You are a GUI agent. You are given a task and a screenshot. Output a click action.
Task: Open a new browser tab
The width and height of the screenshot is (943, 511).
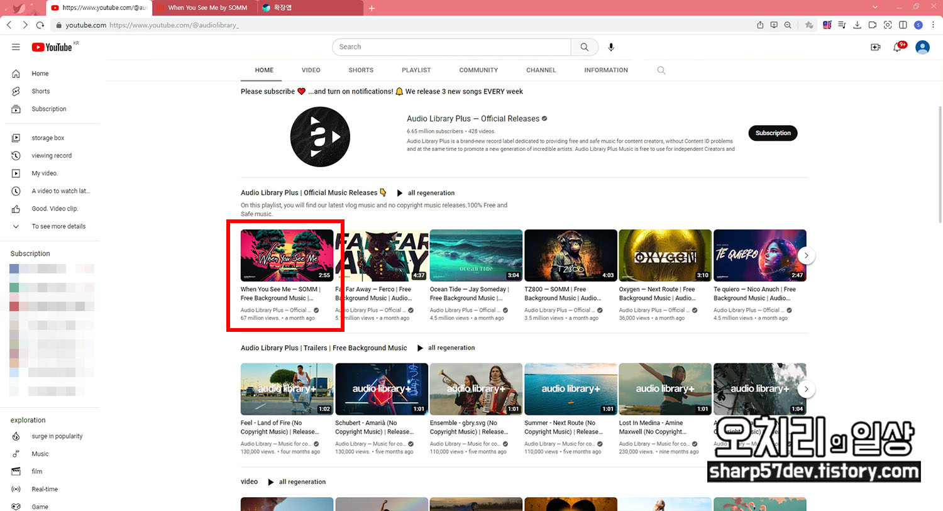[372, 8]
